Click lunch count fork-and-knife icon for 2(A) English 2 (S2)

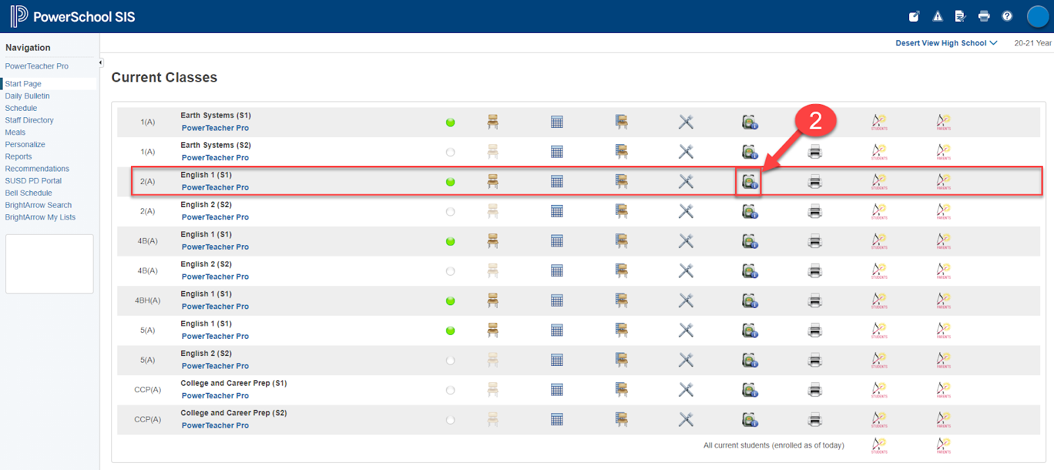click(686, 212)
